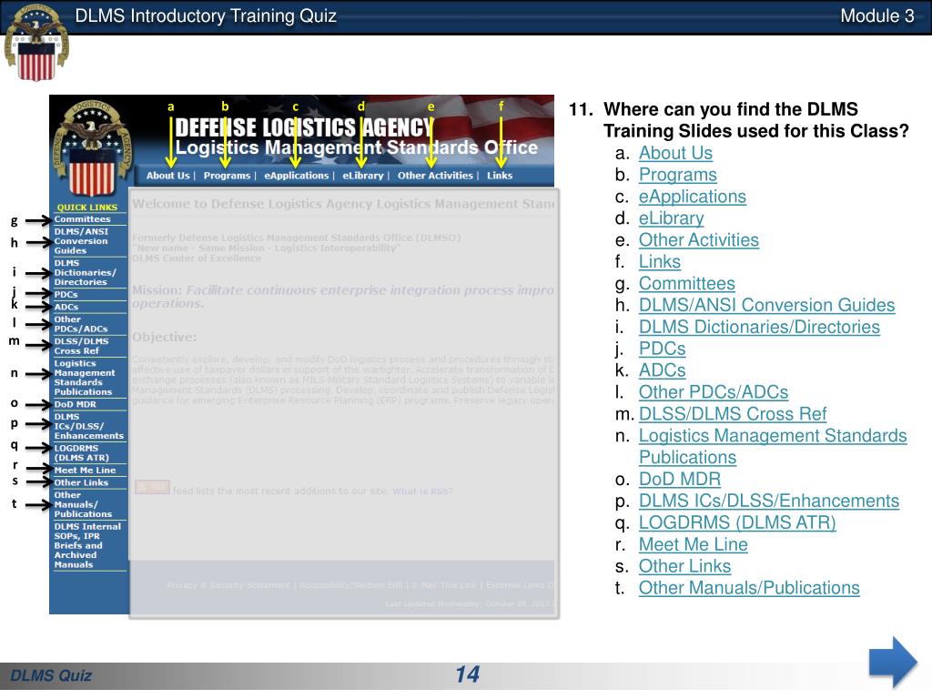Screen dimensions: 932x699
Task: Choose answer n. Logistics Management Standards Publications
Action: click(773, 446)
